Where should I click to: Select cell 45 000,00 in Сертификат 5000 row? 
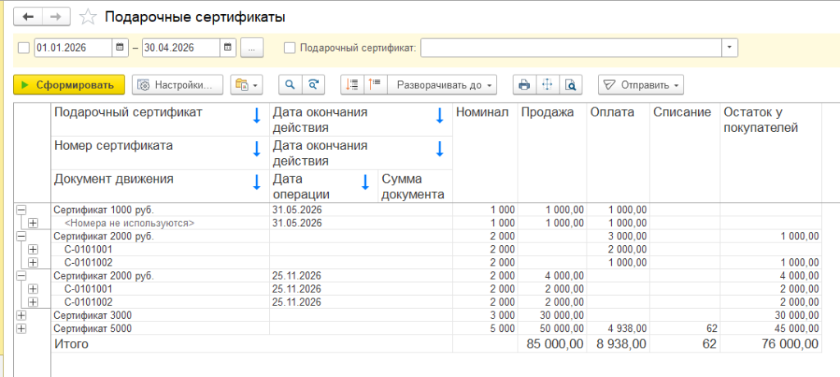coord(770,329)
